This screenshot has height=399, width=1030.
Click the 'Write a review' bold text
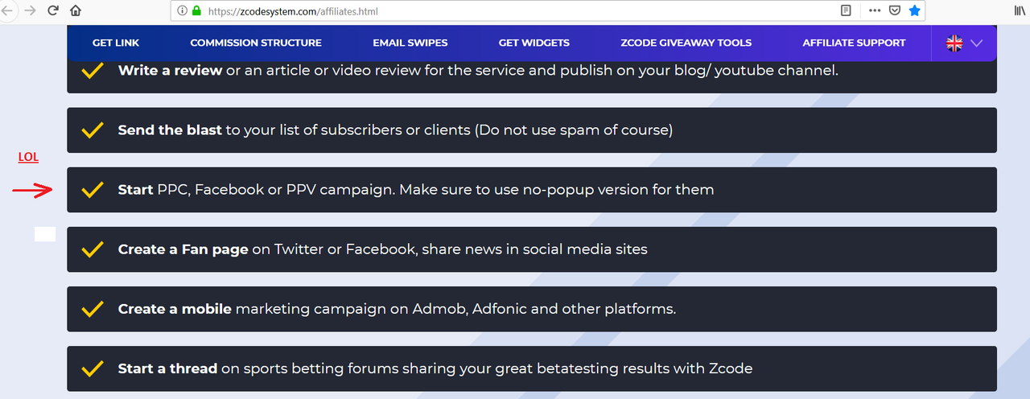point(170,70)
